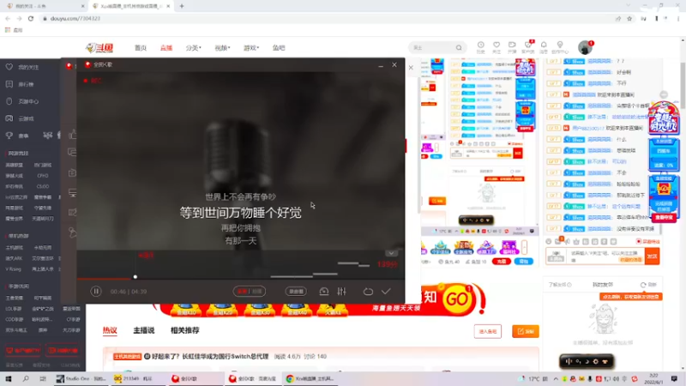Switch to the 相关推荐 tab

pos(184,330)
